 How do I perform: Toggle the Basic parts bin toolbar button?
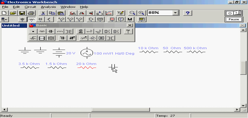[x=31, y=19]
